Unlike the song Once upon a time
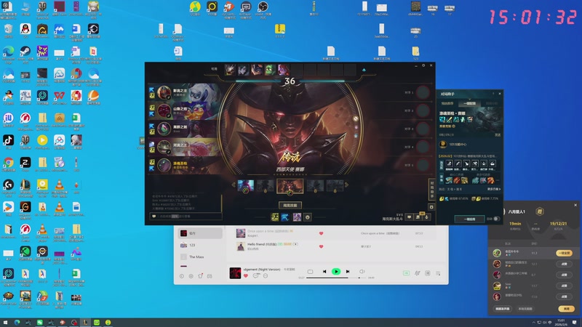 point(321,233)
